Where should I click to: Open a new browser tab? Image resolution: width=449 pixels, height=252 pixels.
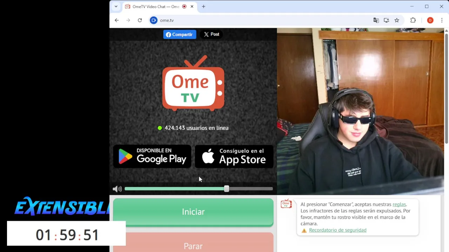[203, 6]
